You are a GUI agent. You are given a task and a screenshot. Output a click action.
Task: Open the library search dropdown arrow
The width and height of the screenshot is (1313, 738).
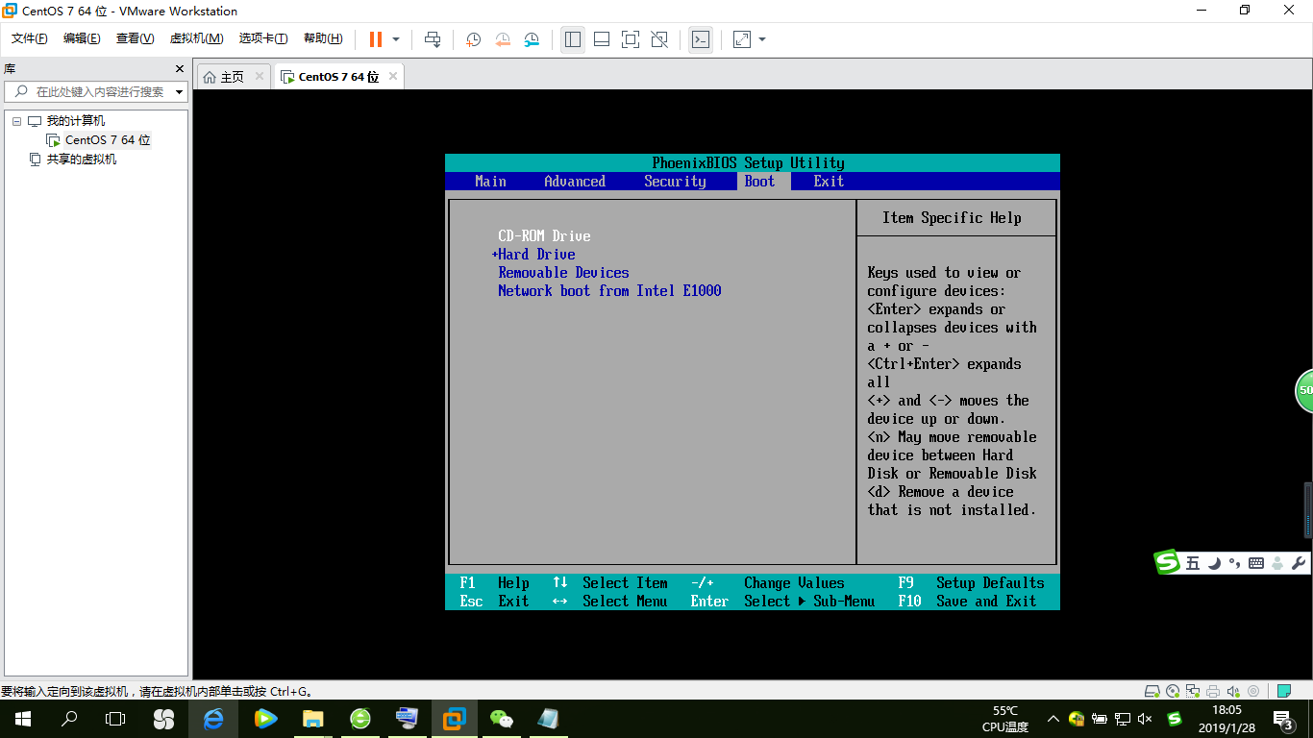180,92
